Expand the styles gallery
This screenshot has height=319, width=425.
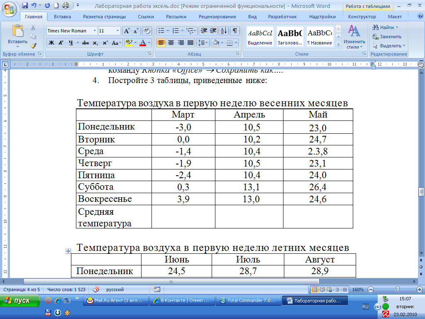tap(338, 44)
